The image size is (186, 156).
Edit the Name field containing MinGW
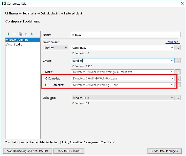pyautogui.click(x=126, y=35)
